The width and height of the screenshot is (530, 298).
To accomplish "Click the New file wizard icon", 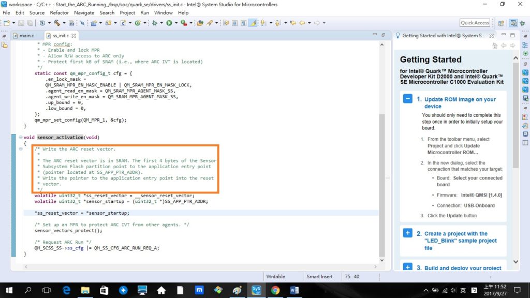I will [6, 23].
